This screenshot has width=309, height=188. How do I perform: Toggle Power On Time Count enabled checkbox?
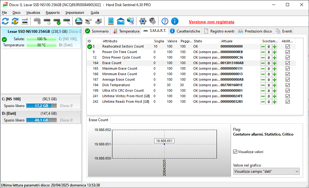(288, 52)
